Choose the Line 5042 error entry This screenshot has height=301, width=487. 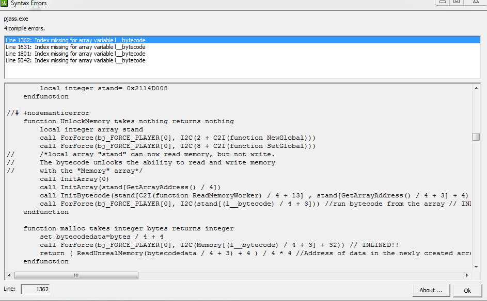[75, 60]
